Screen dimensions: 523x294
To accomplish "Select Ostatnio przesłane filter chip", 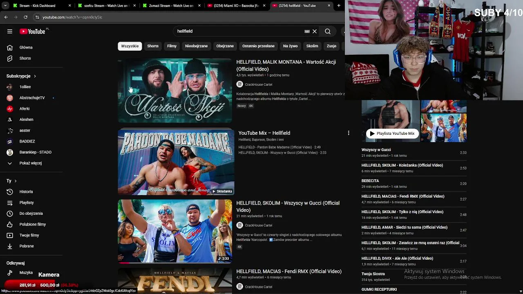I will coord(258,46).
